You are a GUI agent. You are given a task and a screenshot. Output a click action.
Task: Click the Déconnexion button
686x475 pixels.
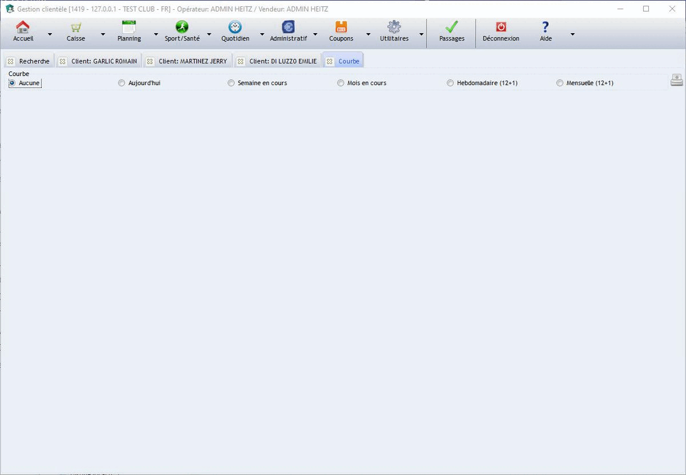click(x=501, y=31)
